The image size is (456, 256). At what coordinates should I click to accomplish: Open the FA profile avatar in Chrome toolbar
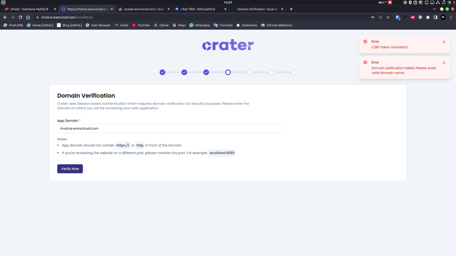[443, 17]
